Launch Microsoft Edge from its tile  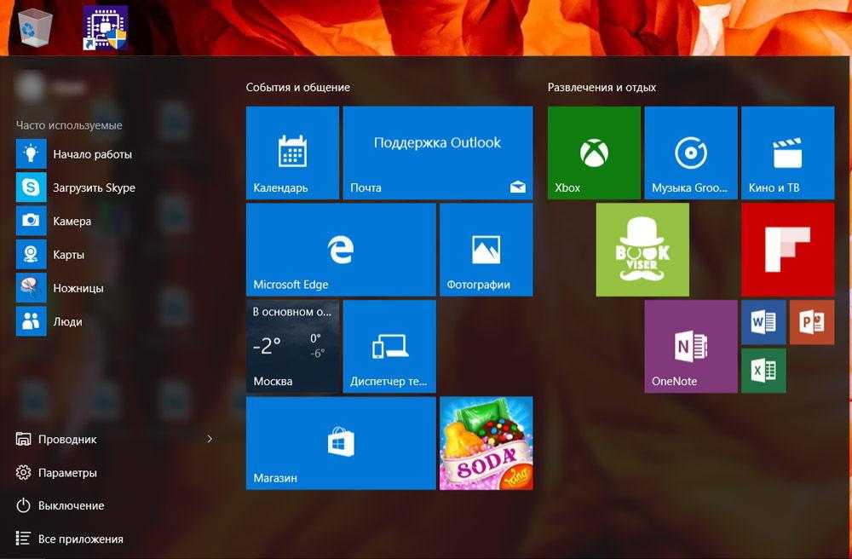340,249
